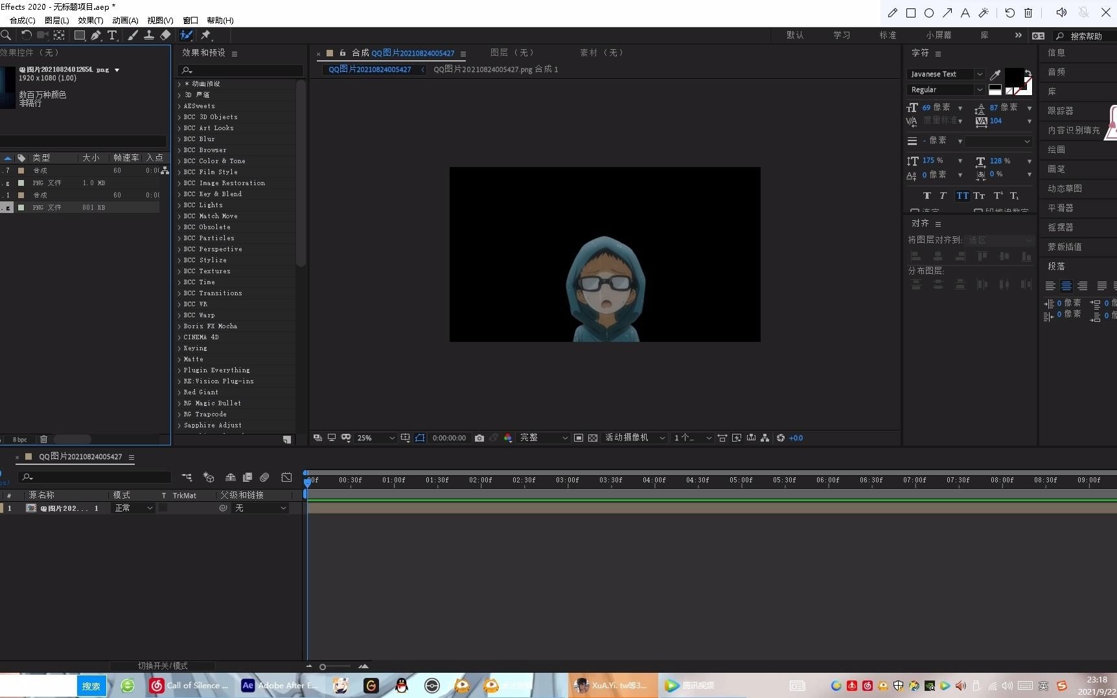Click the mask and shape path visibility icon

pos(420,438)
